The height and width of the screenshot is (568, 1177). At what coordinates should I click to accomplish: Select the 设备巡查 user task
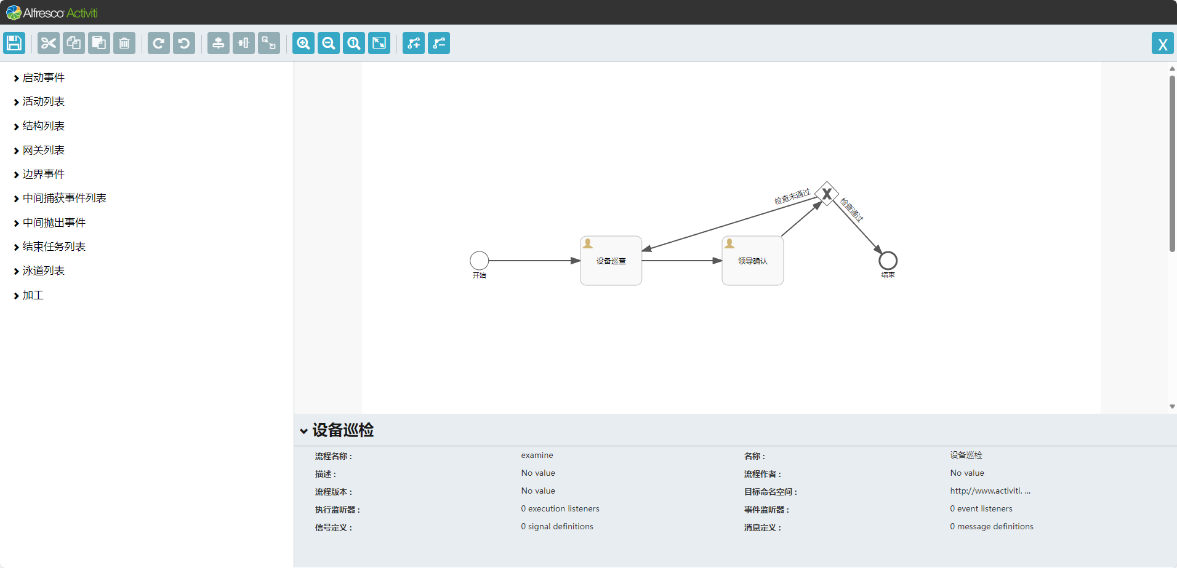pos(611,261)
